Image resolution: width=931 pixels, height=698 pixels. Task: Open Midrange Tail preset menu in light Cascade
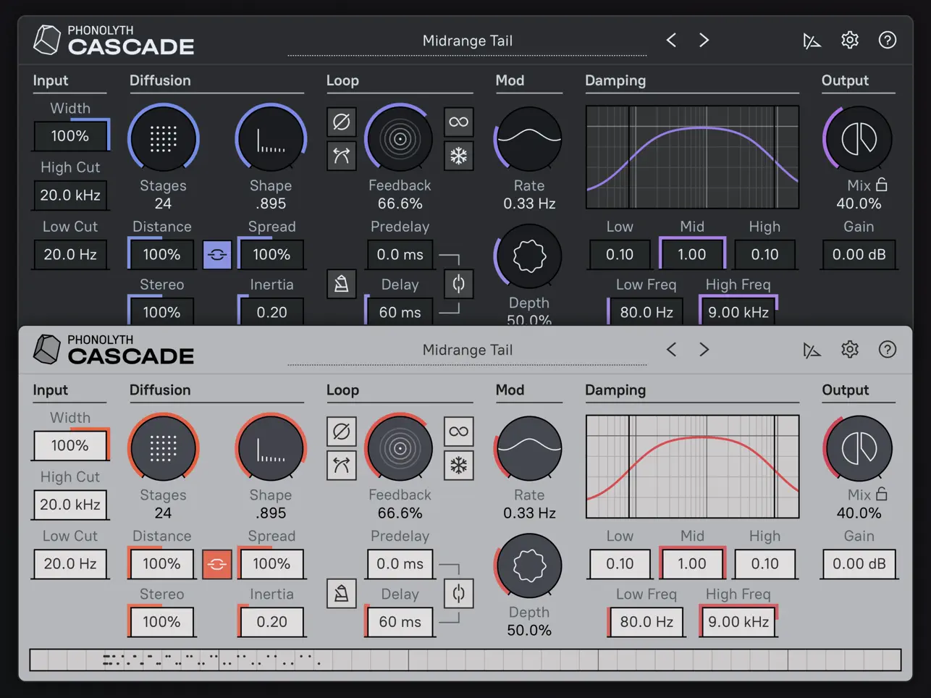coord(467,350)
